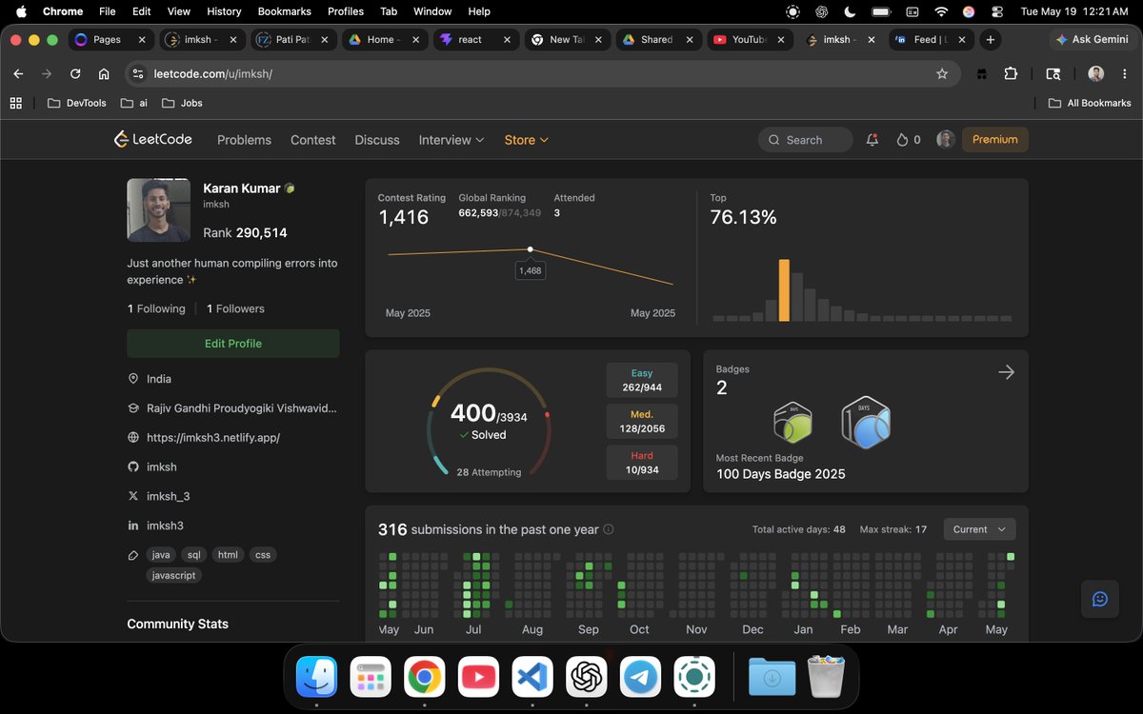Launch Visual Studio Code from Dock
Screen dimensions: 1143x714
532,677
